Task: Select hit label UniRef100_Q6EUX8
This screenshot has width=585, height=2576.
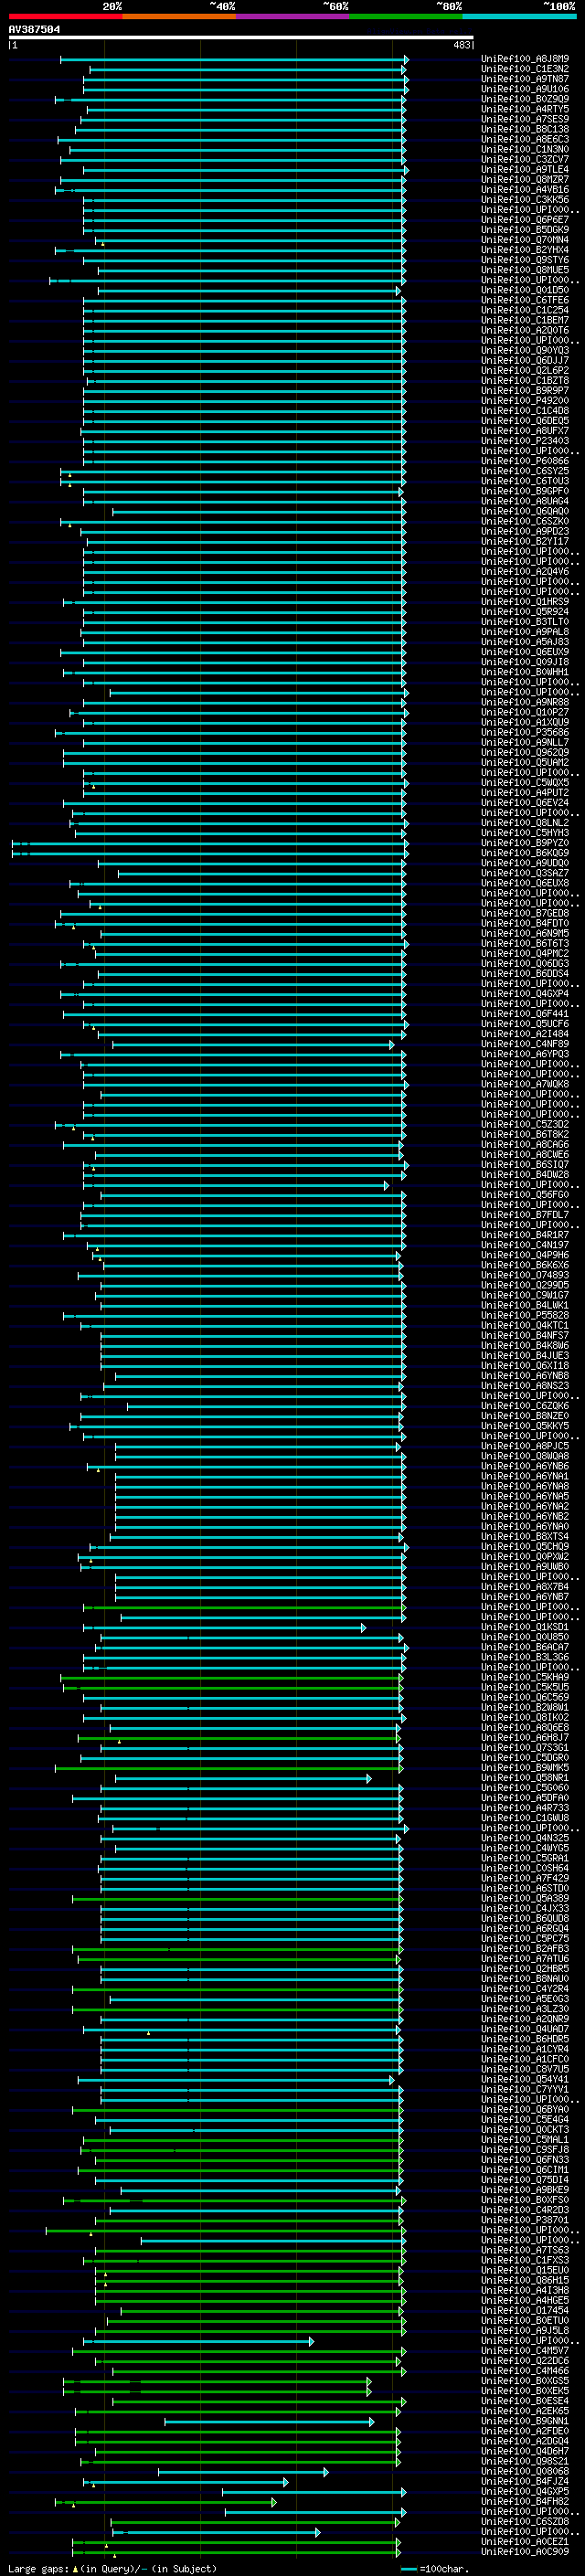Action: point(525,883)
